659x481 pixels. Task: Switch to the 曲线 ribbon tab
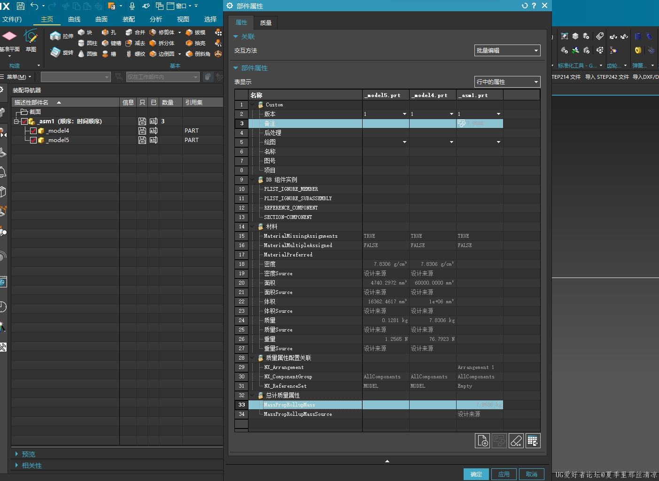pyautogui.click(x=74, y=19)
